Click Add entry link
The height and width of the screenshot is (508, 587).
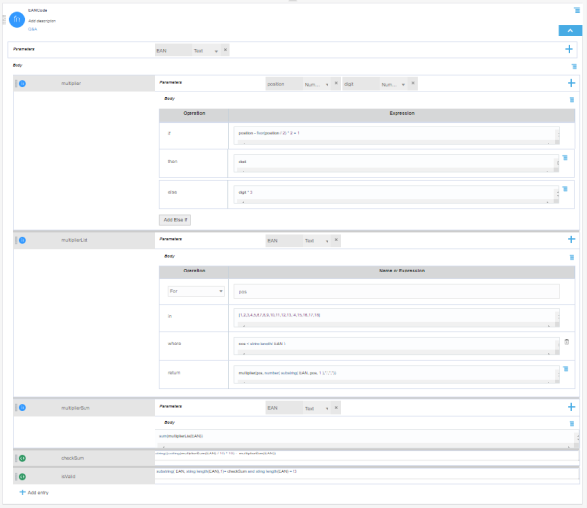[x=34, y=493]
